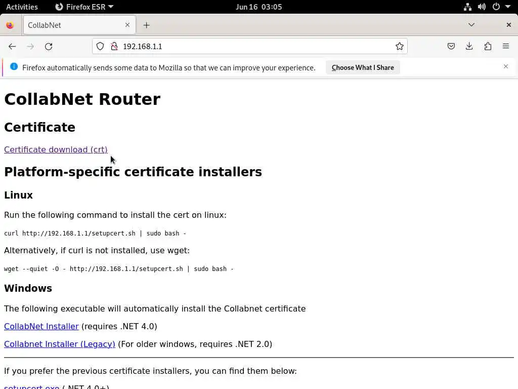Open the Activities overview
Viewport: 518px width, 389px height.
[22, 7]
